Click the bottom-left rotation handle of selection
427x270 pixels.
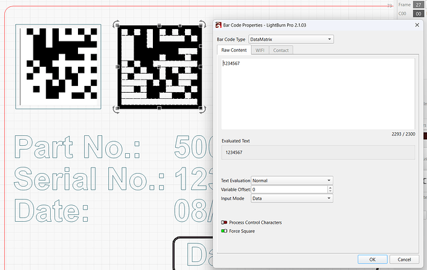pyautogui.click(x=116, y=109)
